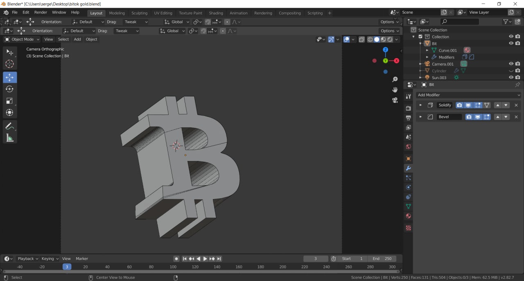The width and height of the screenshot is (524, 281).
Task: Switch to Material Preview shading
Action: [383, 39]
